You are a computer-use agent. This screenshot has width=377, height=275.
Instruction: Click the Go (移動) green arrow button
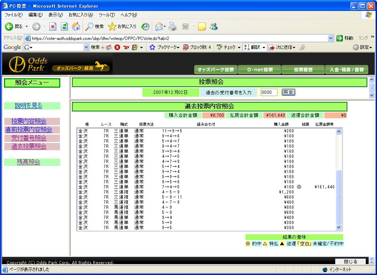(345, 38)
